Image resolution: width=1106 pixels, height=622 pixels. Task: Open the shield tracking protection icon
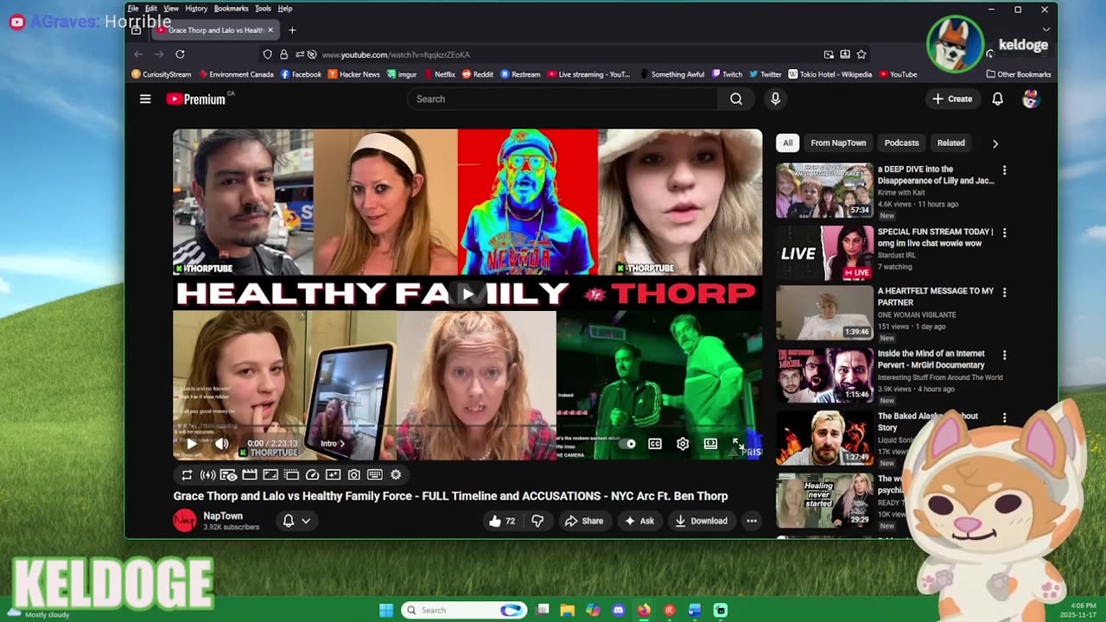[267, 54]
